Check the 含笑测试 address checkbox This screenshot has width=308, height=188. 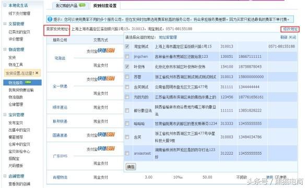pos(127,87)
